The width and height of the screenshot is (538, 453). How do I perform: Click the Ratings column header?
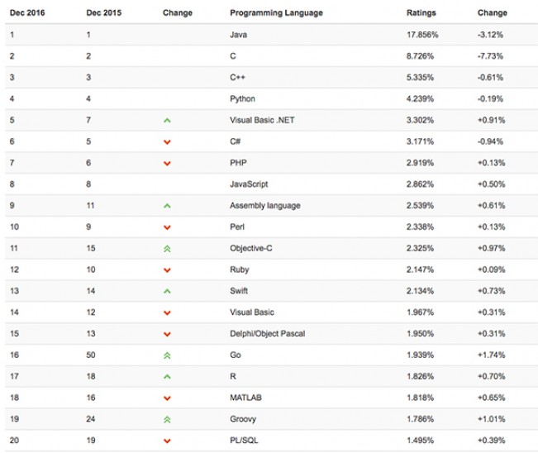[x=421, y=13]
